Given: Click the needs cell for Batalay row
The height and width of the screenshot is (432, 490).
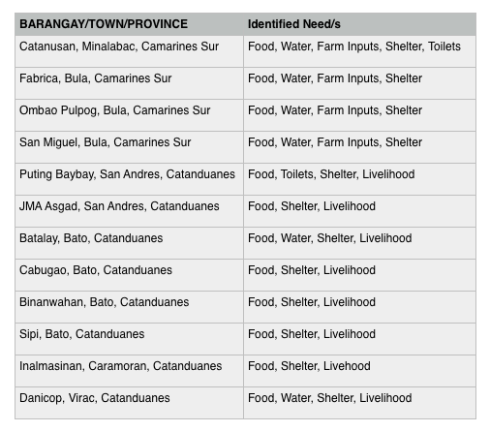Looking at the screenshot, I should click(359, 243).
